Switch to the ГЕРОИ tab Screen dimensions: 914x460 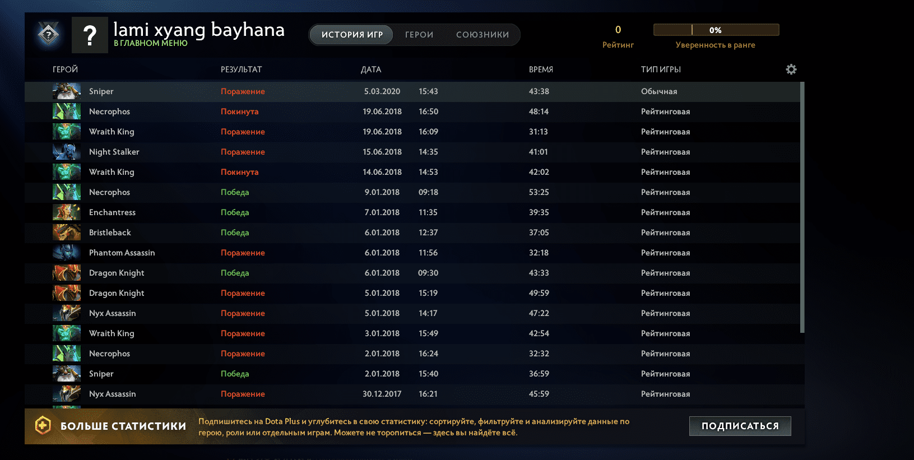click(419, 35)
